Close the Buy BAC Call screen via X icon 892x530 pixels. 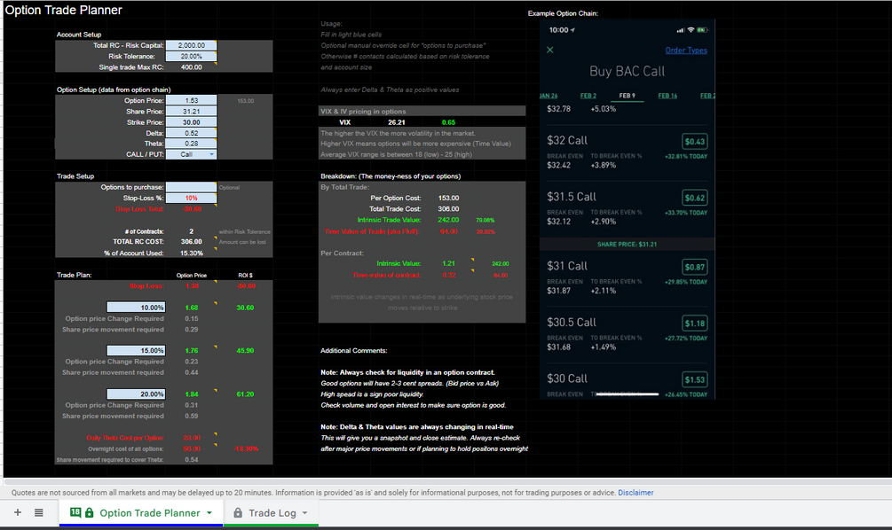point(550,51)
